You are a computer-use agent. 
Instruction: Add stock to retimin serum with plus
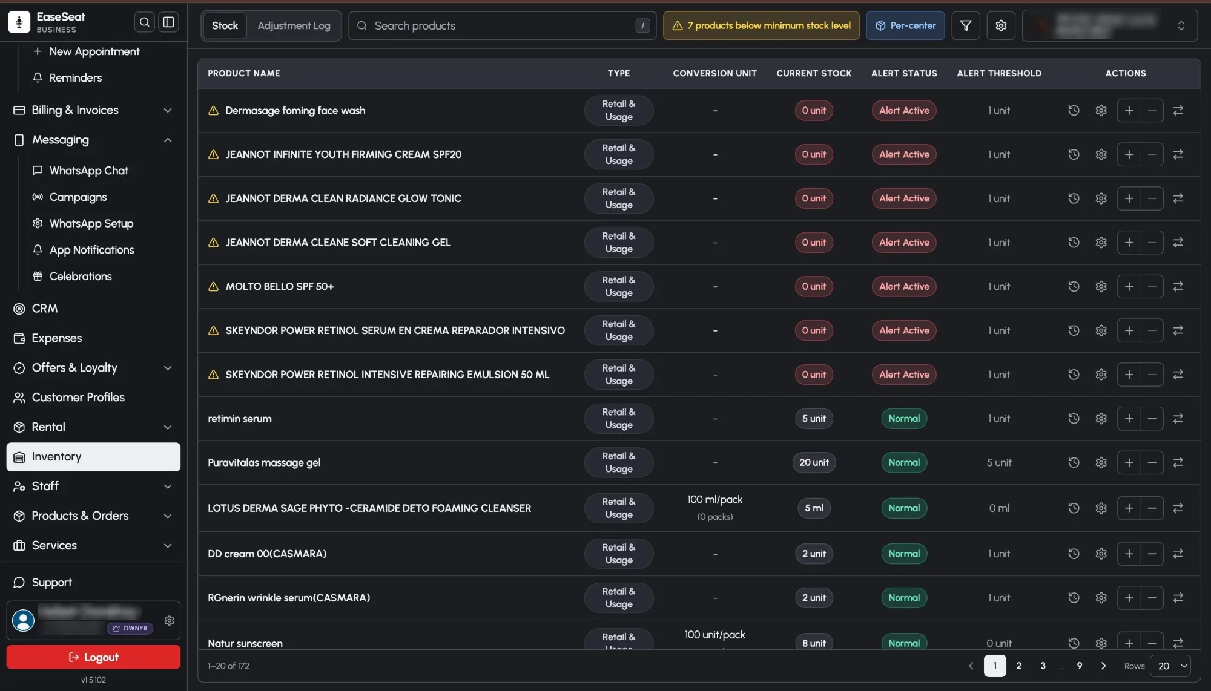(x=1129, y=419)
